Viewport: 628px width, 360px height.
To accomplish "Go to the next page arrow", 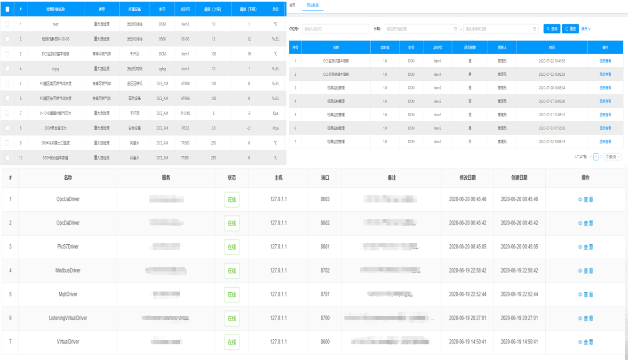I will tap(601, 157).
